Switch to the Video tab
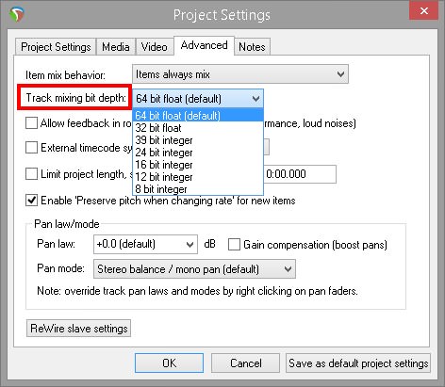 (154, 47)
